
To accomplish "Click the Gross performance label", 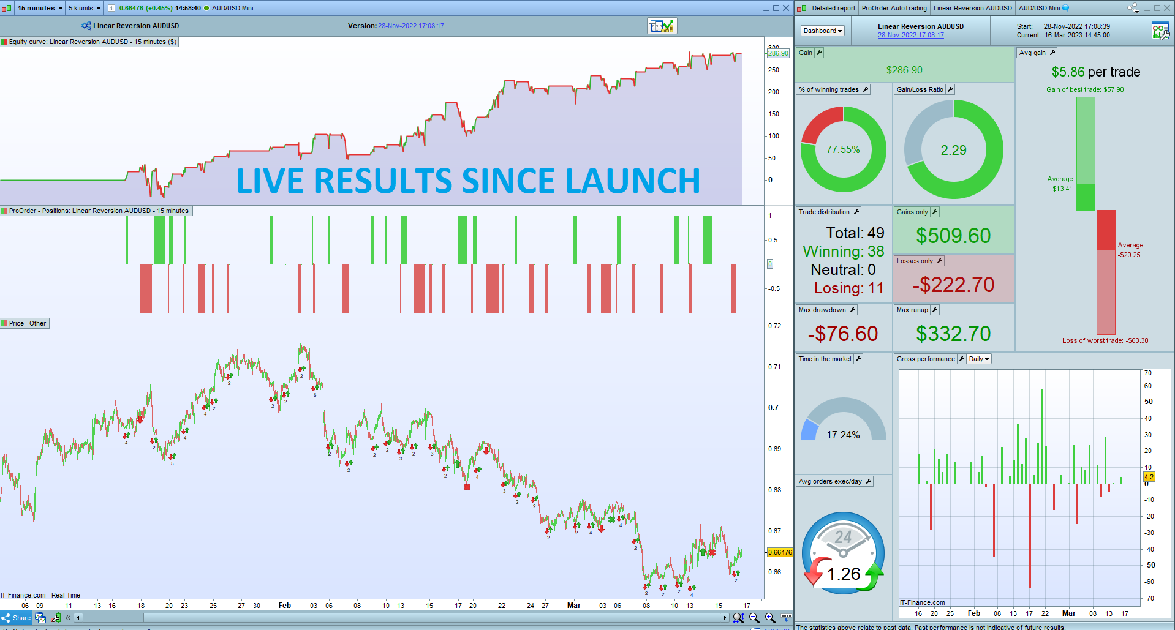I will tap(926, 359).
